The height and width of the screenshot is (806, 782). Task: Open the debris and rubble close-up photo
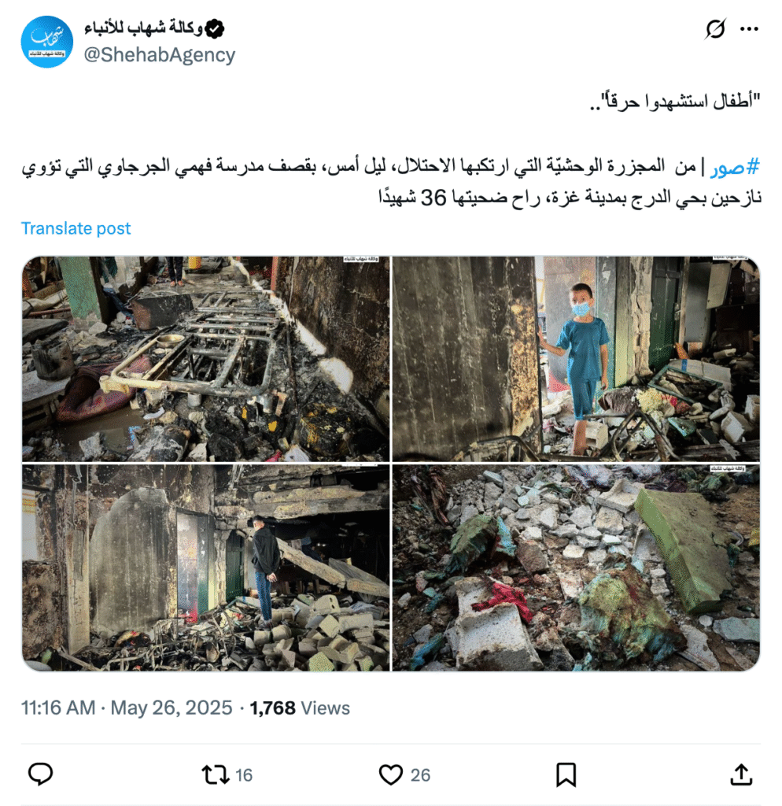(576, 568)
